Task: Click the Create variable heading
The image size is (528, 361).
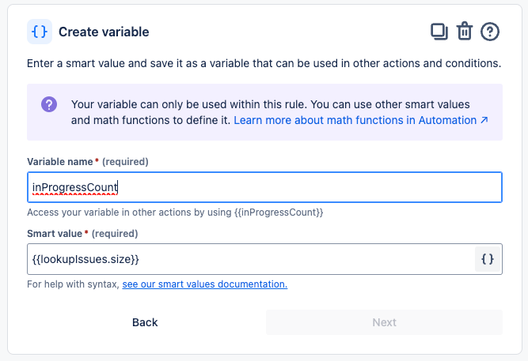Action: (x=104, y=32)
